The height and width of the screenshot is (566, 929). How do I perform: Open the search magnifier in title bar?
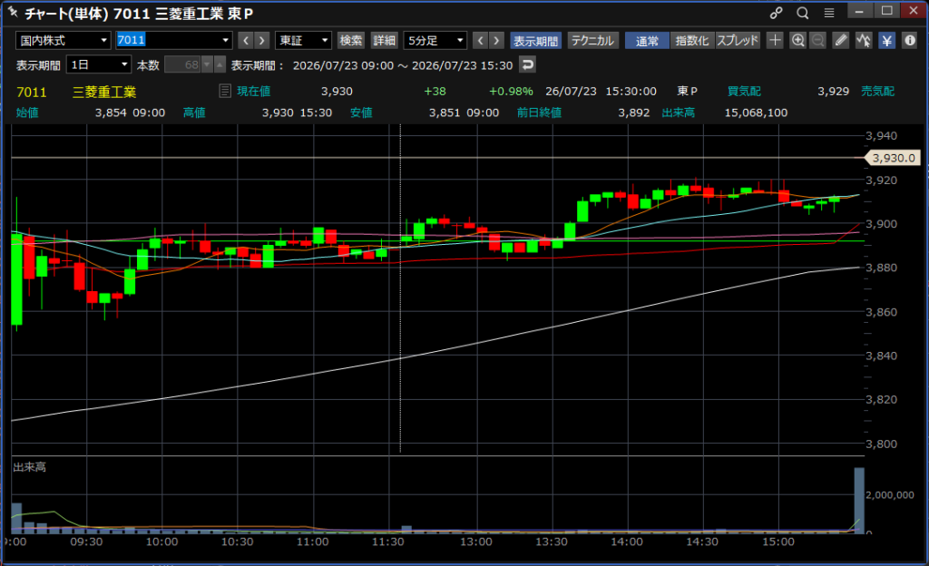coord(802,13)
